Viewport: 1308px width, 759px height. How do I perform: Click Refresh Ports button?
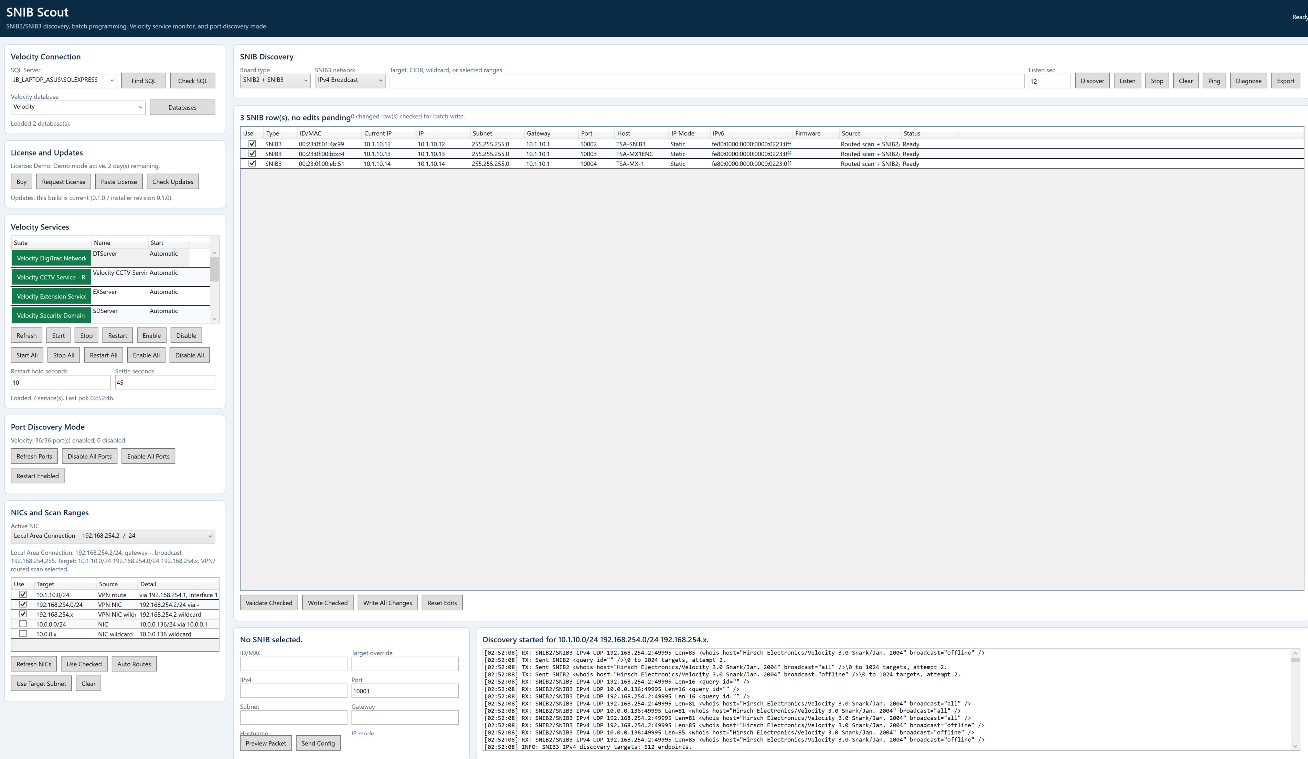[34, 457]
